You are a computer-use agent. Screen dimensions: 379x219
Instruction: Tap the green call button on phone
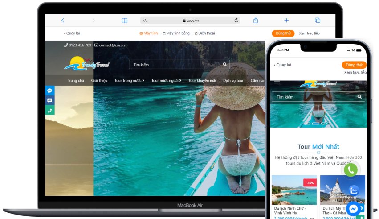[351, 170]
